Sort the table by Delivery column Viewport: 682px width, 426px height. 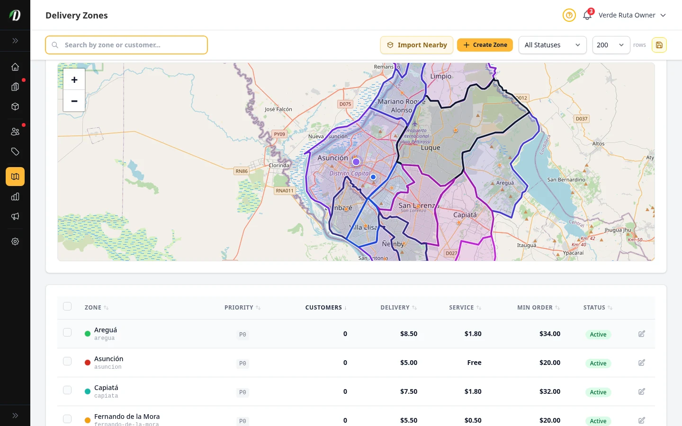coord(398,307)
